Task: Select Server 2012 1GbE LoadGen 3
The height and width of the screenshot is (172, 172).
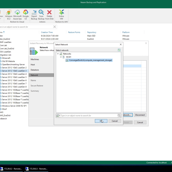Action: (14, 71)
